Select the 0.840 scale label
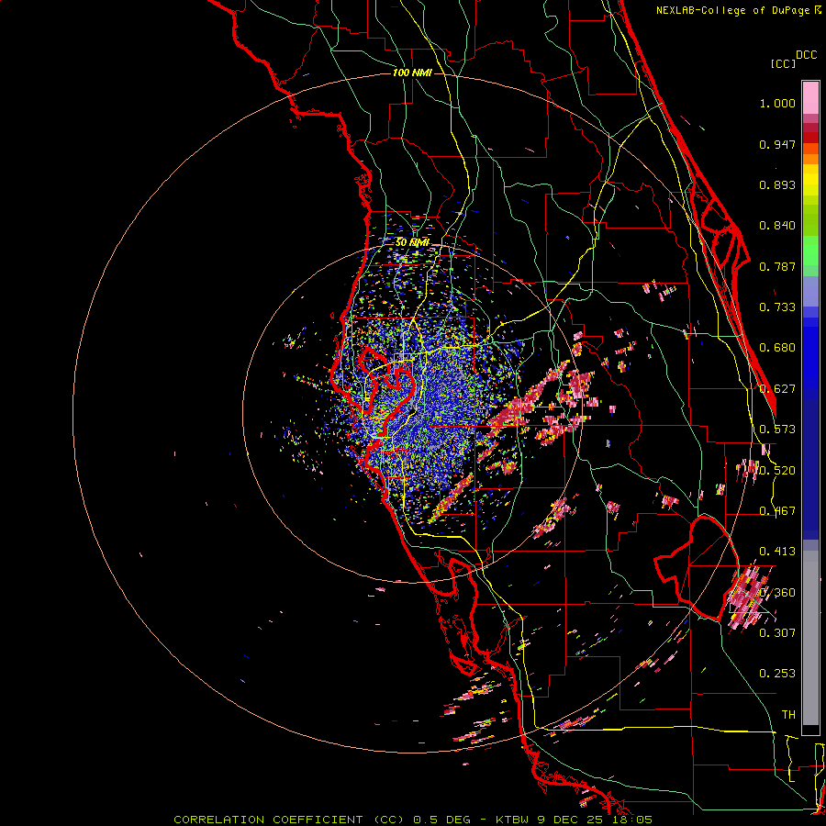Viewport: 826px width, 826px height. [x=777, y=226]
